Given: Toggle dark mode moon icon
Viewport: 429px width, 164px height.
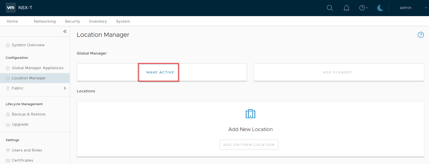Looking at the screenshot, I should pyautogui.click(x=380, y=8).
